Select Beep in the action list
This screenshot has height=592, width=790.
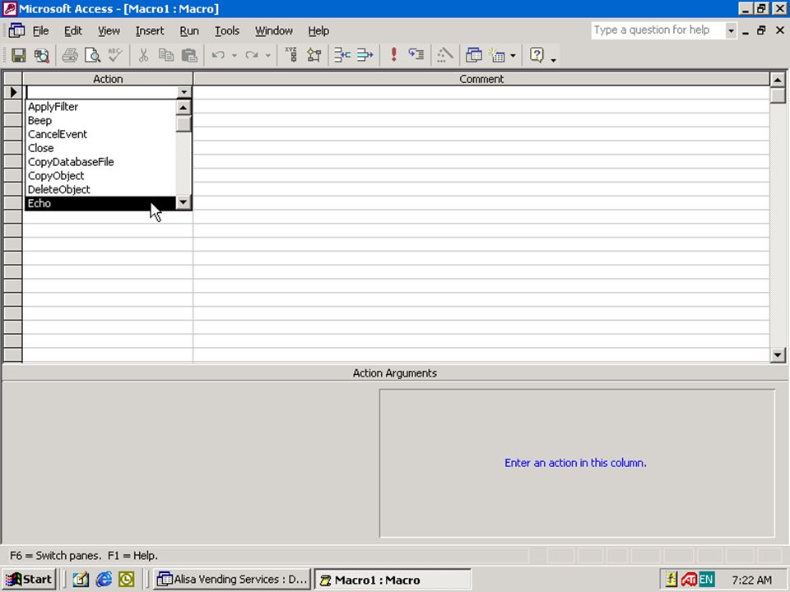click(x=100, y=121)
